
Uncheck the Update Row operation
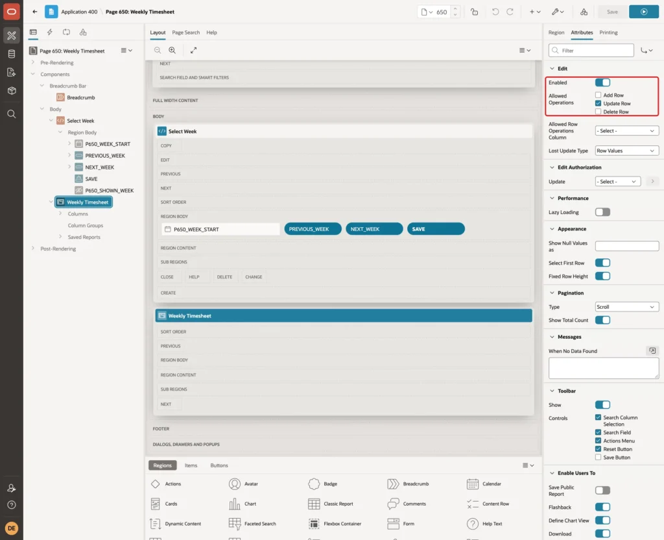pos(598,103)
